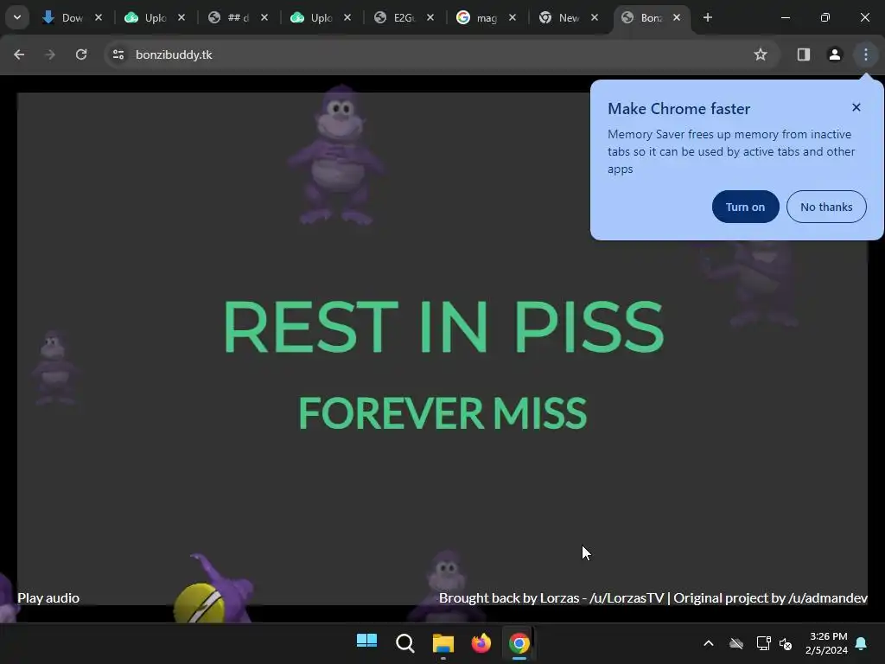Click the Bonzi gorilla at top center
885x664 pixels.
coord(336,156)
